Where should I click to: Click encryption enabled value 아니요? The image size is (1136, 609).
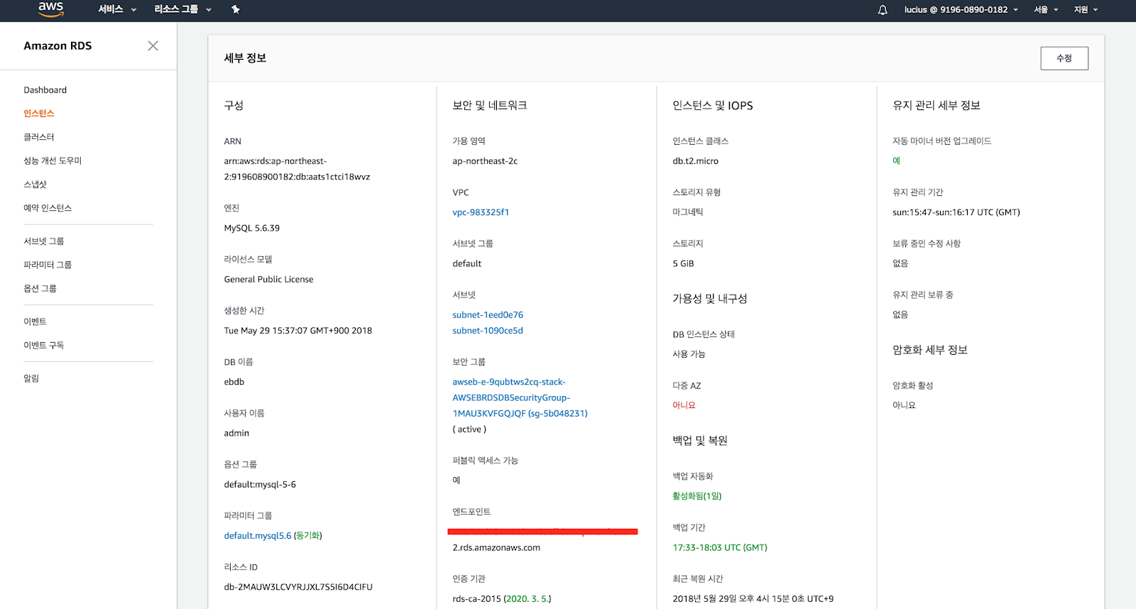pos(904,405)
